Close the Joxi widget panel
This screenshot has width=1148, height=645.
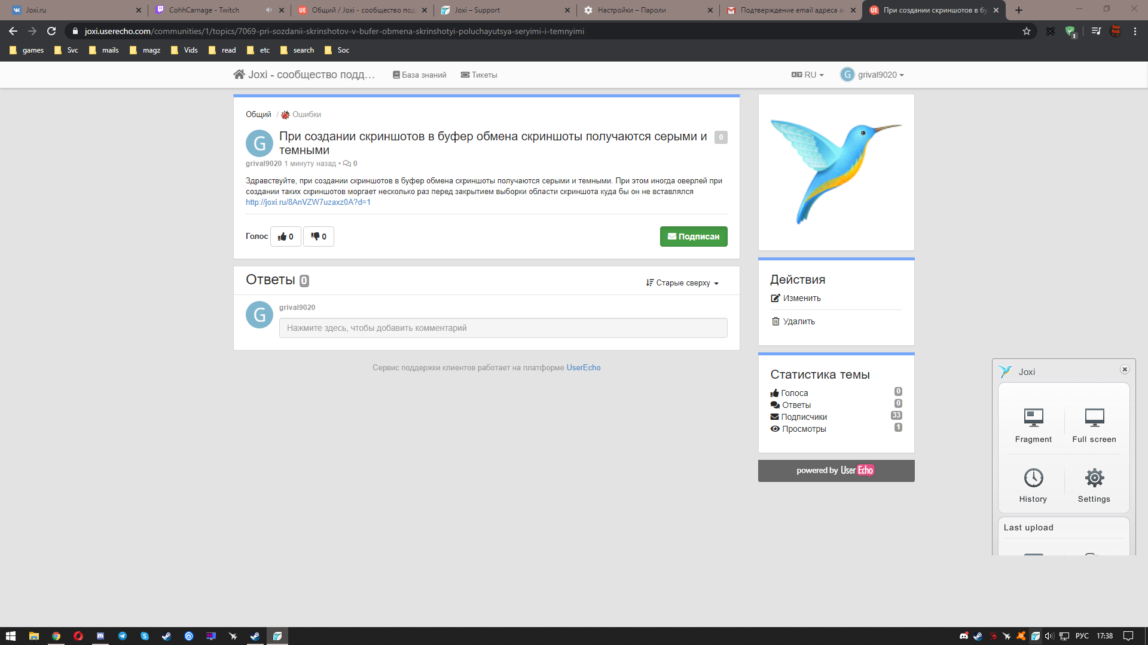(1125, 370)
